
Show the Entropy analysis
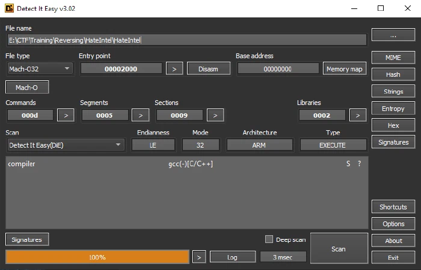pyautogui.click(x=393, y=109)
